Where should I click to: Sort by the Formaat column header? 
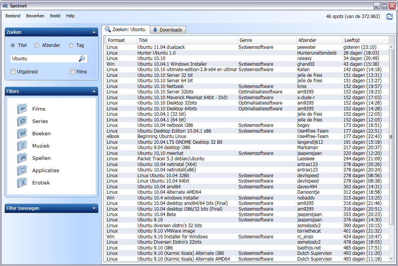[x=121, y=40]
